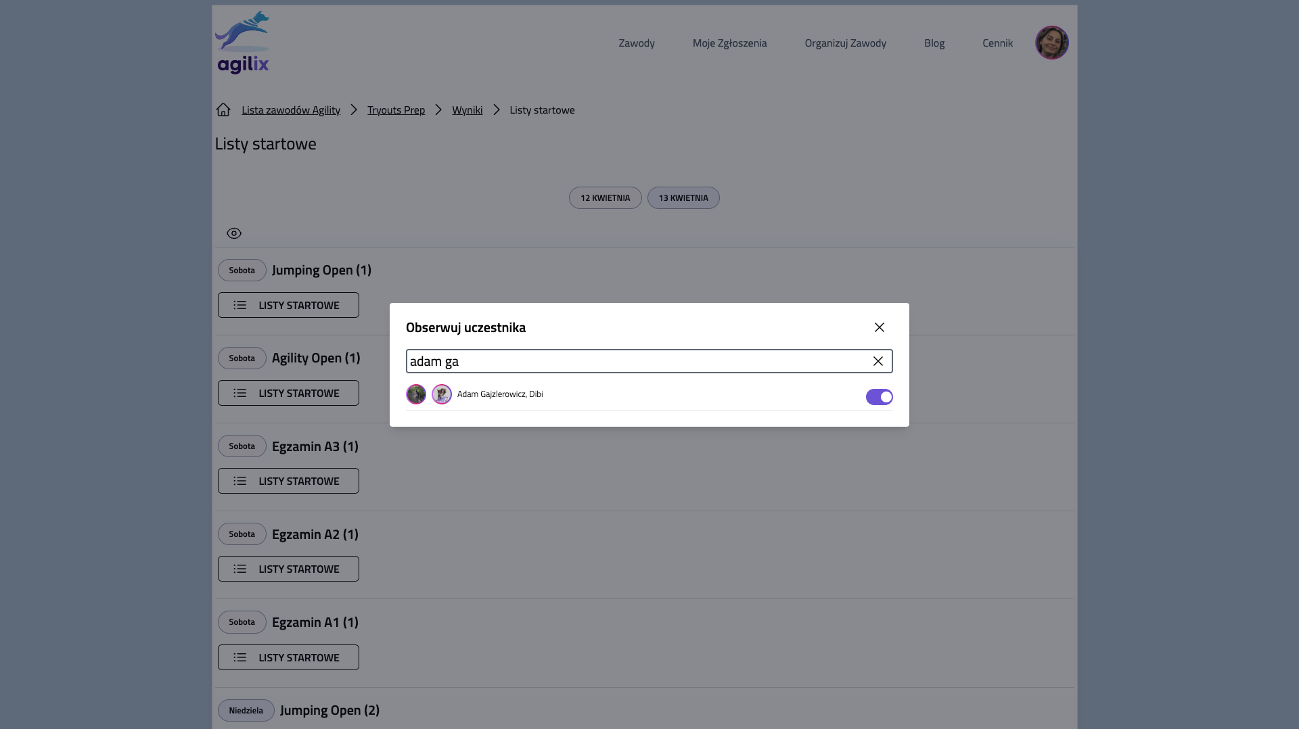The width and height of the screenshot is (1299, 729).
Task: Click the Jumping Open (1) heading
Action: tap(321, 271)
